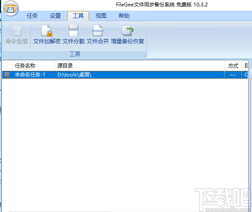The width and height of the screenshot is (252, 212).
Task: Launch the 文件合并 file merge tool
Action: tap(98, 35)
